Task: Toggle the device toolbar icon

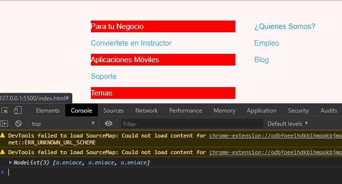Action: 18,111
